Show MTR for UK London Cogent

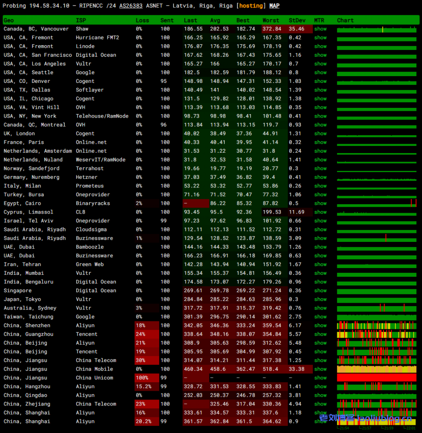320,134
